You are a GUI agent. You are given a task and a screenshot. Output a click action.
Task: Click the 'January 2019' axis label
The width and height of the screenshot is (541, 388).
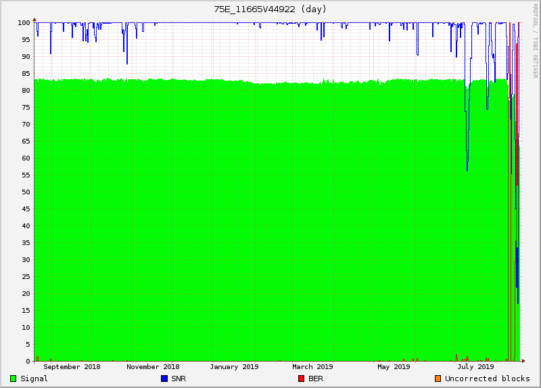point(234,367)
